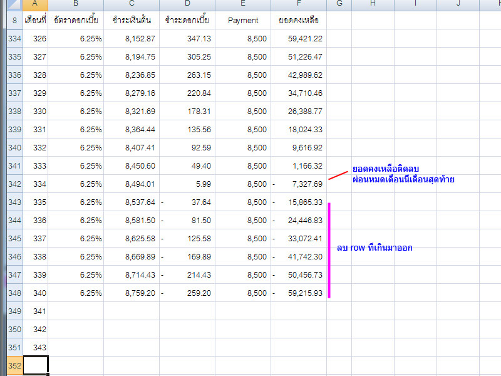Click header cell 'เดือนที่'
Screen dimensions: 501x376
coord(36,20)
